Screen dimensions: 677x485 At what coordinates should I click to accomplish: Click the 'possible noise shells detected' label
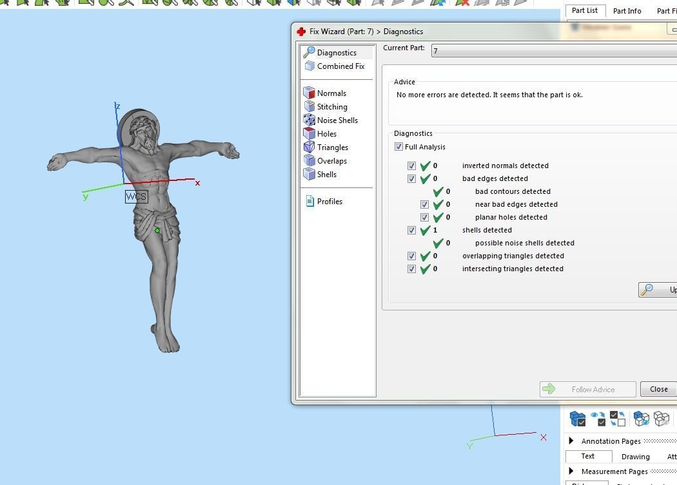(x=525, y=243)
